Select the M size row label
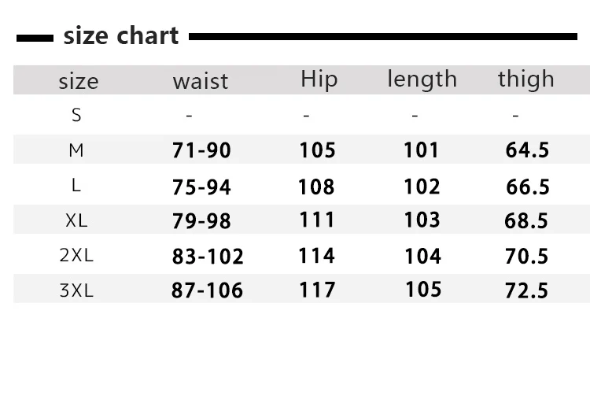590x414 pixels. (x=76, y=150)
